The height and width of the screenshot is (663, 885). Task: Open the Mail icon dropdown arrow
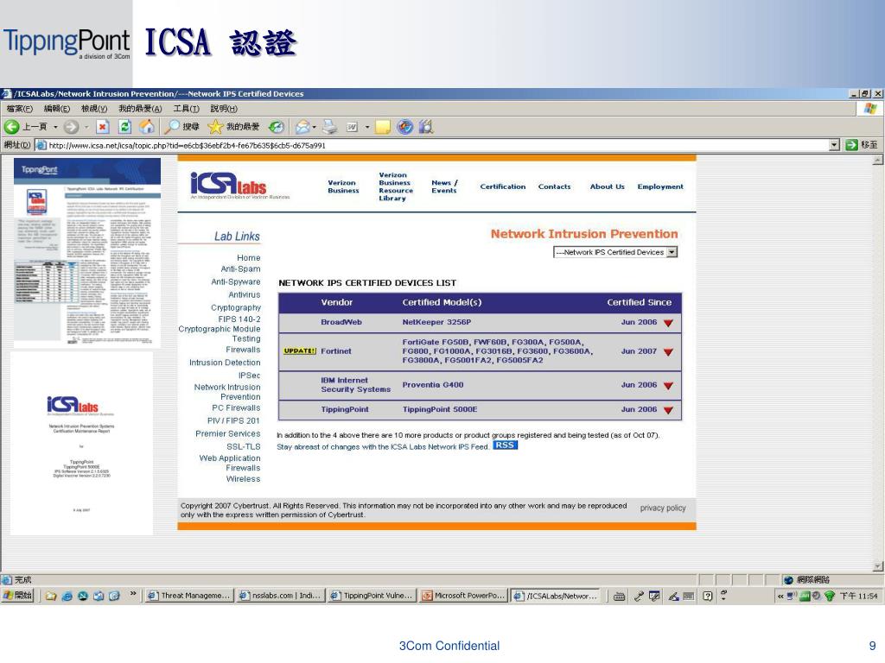pos(314,127)
